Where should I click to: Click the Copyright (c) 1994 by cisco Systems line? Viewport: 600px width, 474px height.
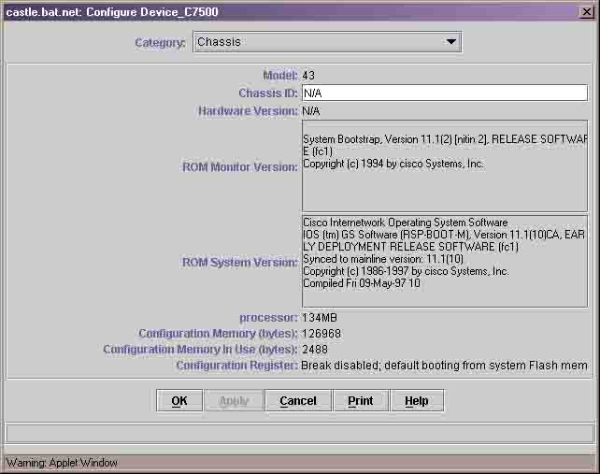point(393,164)
